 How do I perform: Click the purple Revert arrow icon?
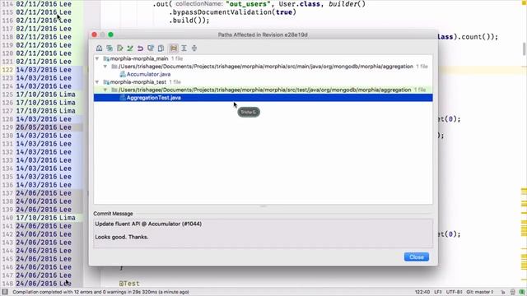[140, 49]
